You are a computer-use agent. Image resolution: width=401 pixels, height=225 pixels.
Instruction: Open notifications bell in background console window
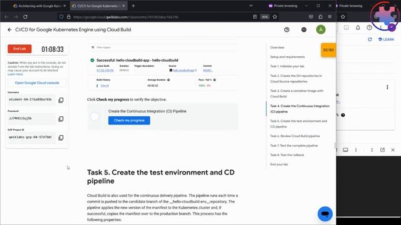[x=358, y=27]
